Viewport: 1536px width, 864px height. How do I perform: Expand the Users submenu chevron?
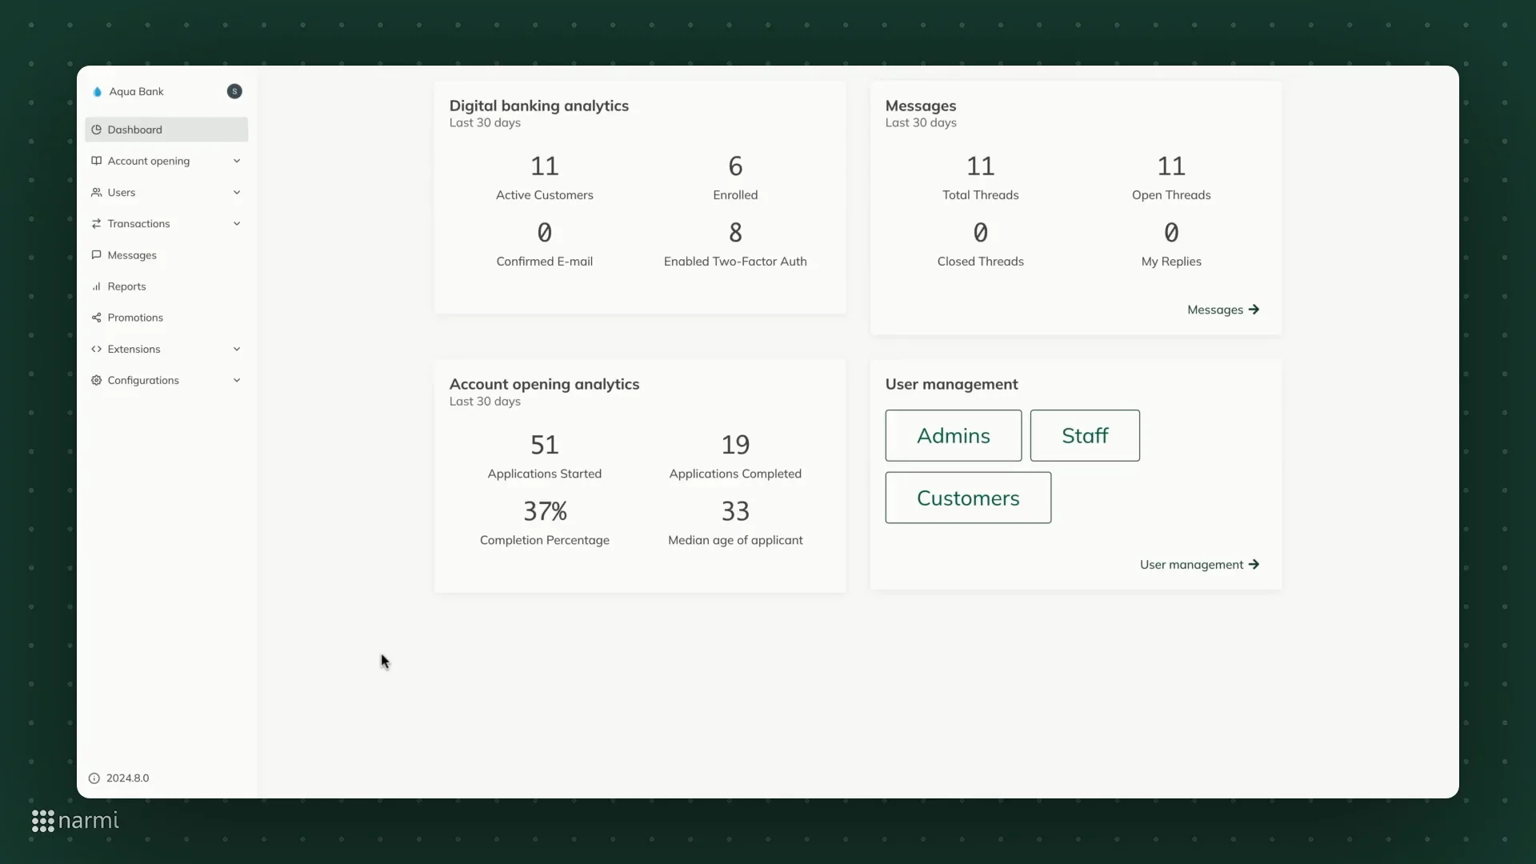[237, 193]
